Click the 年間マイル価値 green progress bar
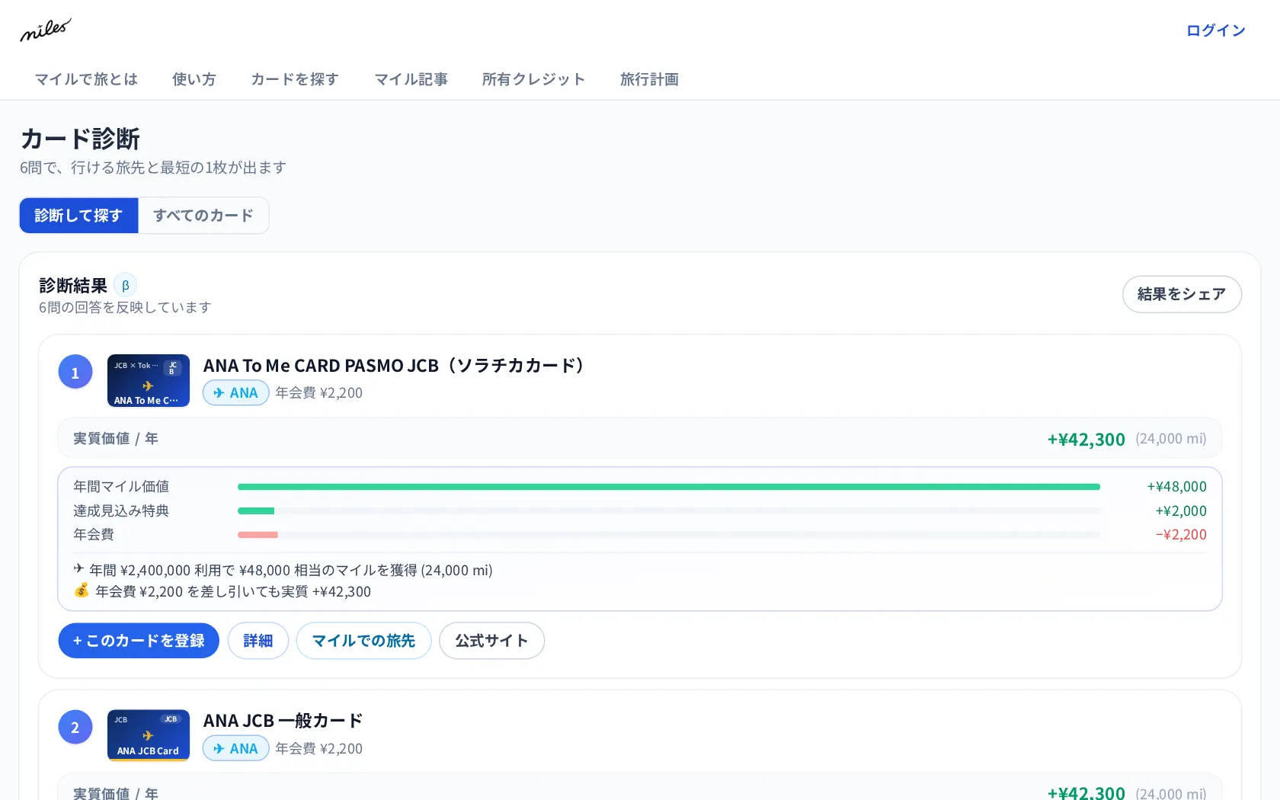This screenshot has height=800, width=1280. (x=669, y=486)
